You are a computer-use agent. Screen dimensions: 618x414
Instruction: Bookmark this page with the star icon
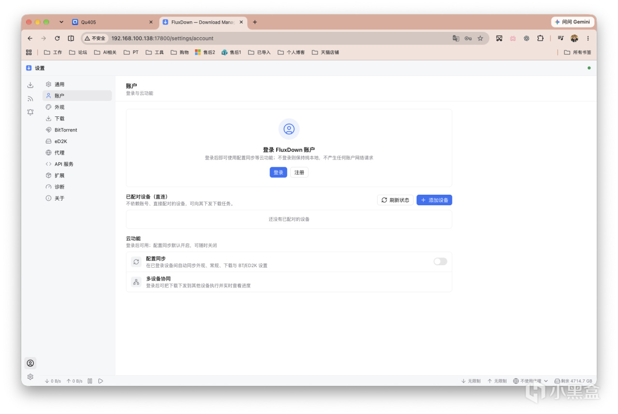480,38
